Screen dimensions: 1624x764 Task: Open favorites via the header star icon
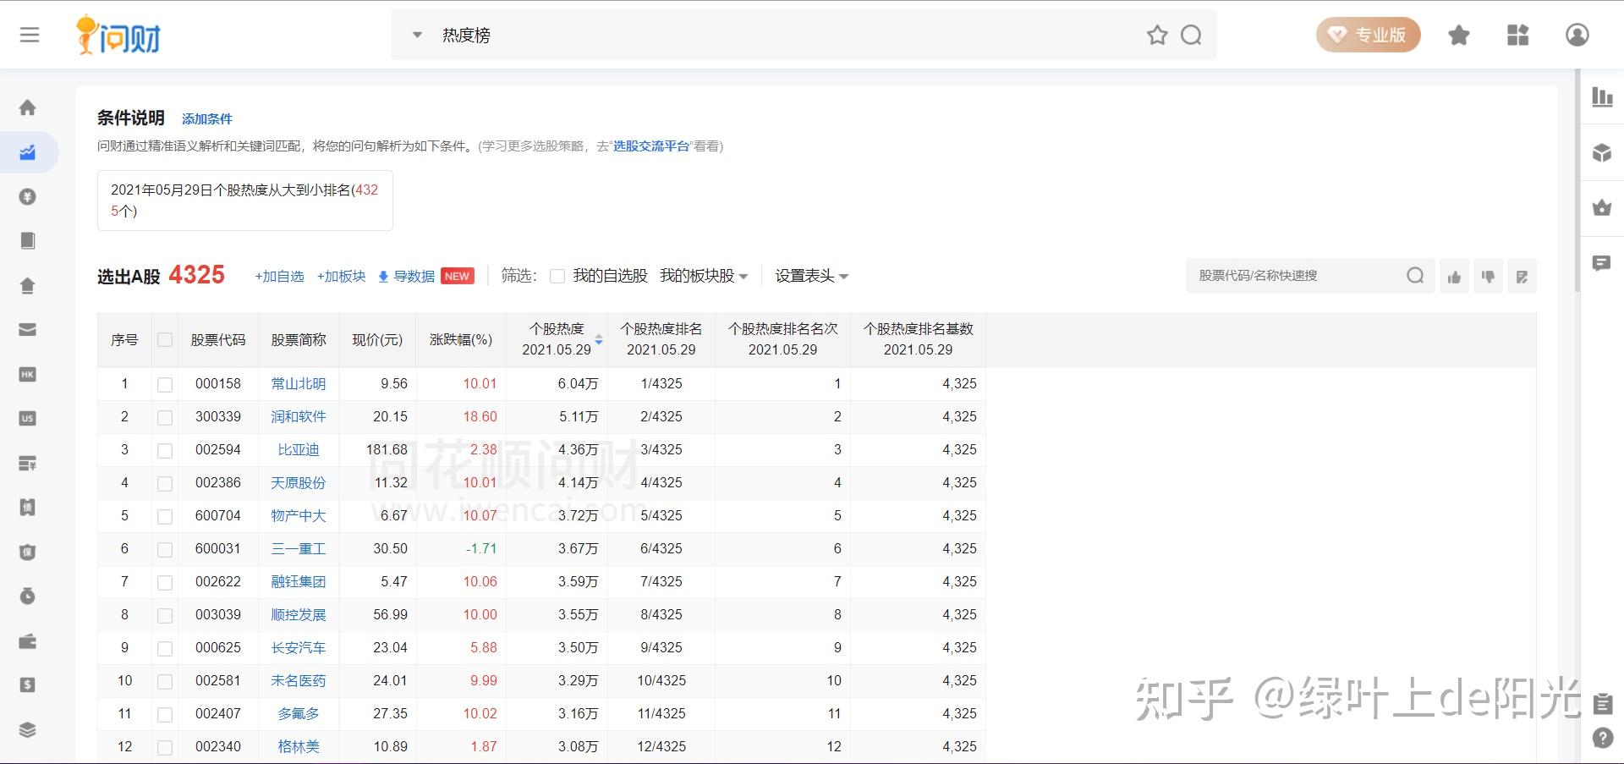click(1459, 35)
